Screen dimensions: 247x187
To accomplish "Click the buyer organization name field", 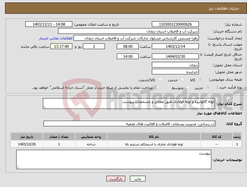I will (x=128, y=31).
